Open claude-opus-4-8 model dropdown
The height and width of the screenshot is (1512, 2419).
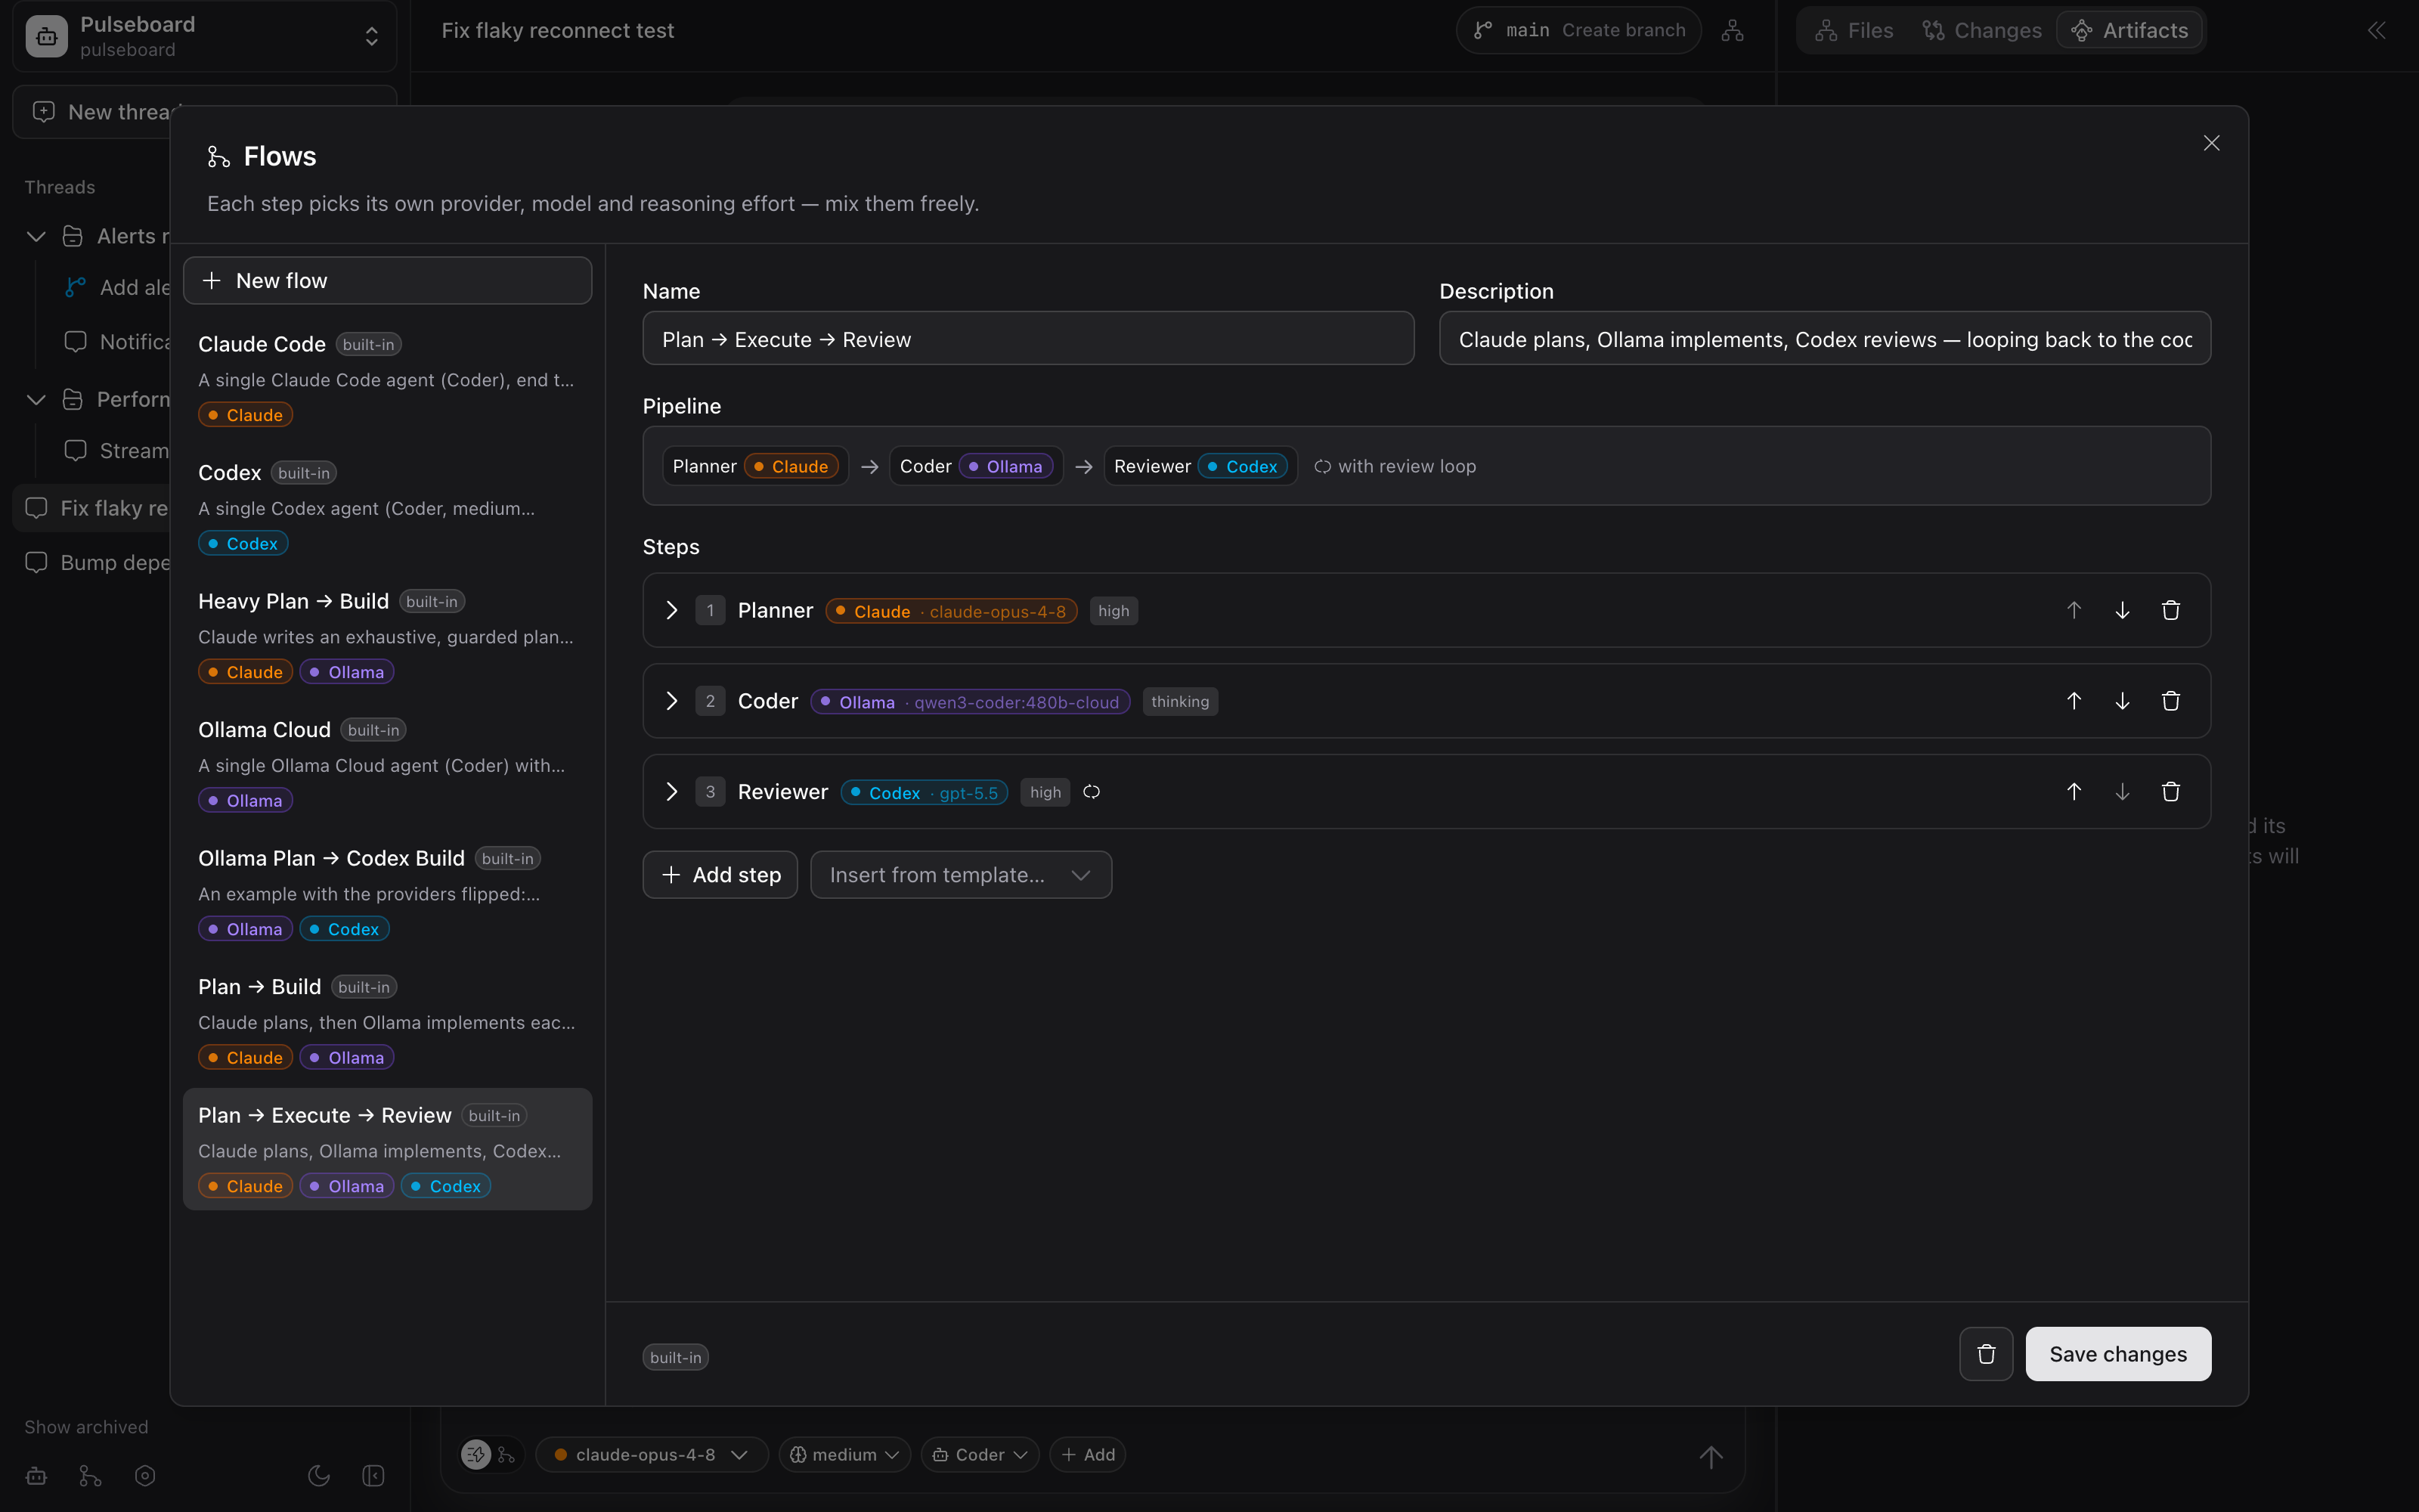click(652, 1455)
